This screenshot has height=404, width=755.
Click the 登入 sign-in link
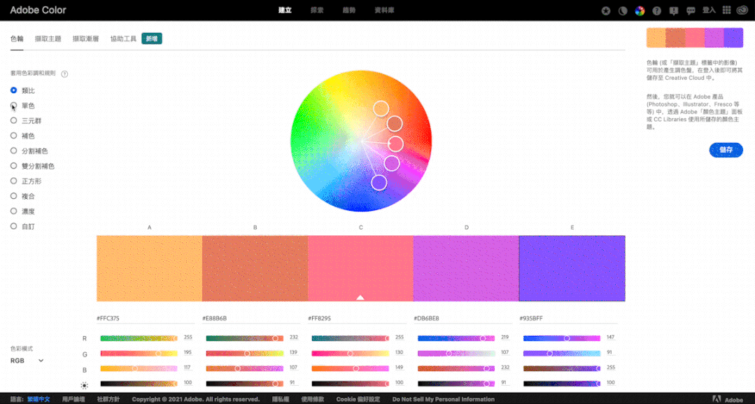tap(709, 11)
